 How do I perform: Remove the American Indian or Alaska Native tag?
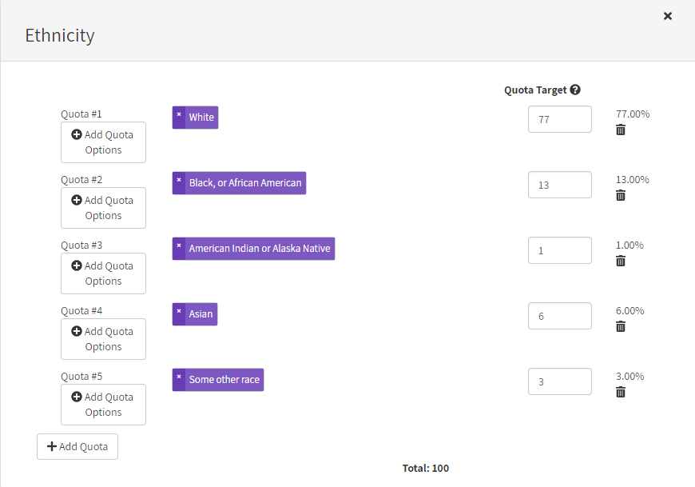(179, 248)
